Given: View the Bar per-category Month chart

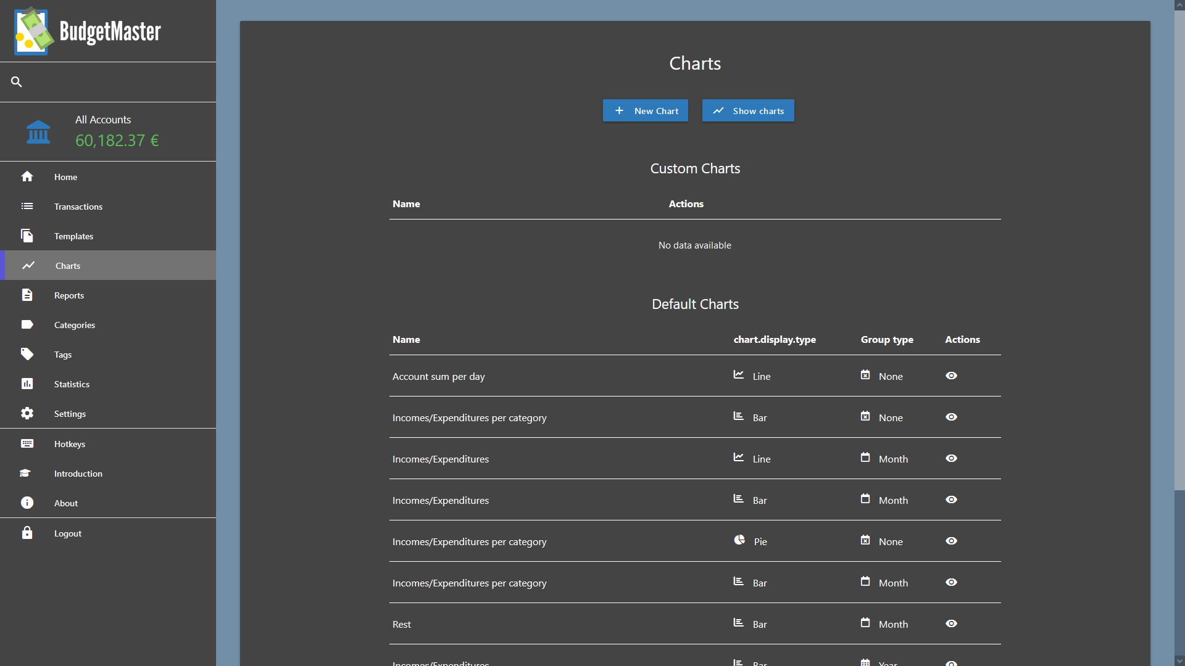Looking at the screenshot, I should click(952, 582).
